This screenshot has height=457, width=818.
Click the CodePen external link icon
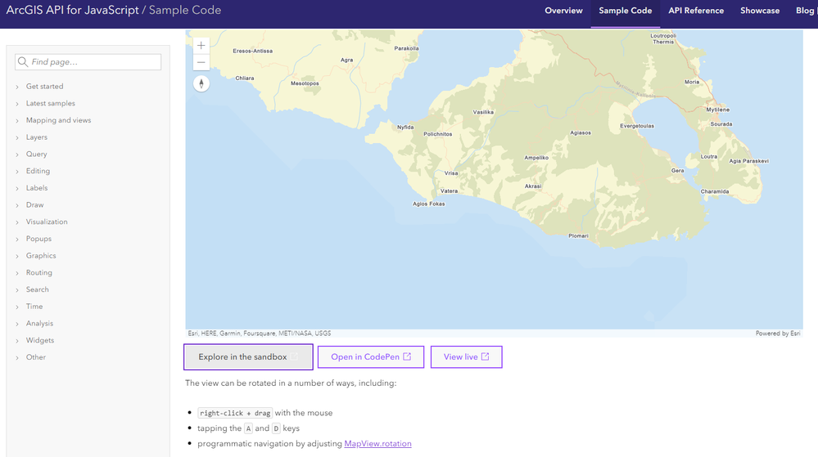(407, 356)
